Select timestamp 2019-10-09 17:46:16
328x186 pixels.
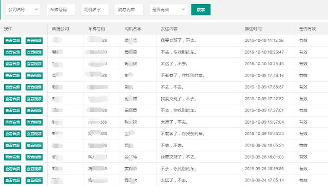(x=264, y=76)
